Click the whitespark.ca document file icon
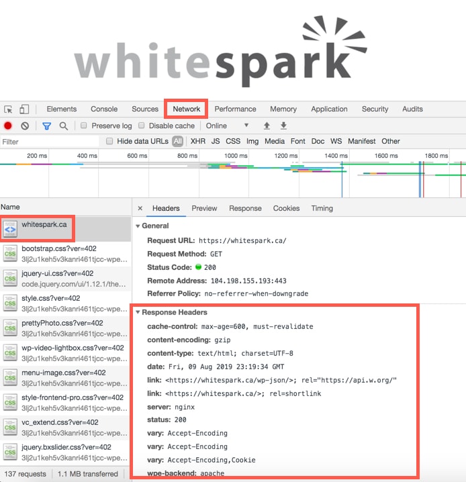The height and width of the screenshot is (482, 466). (10, 229)
